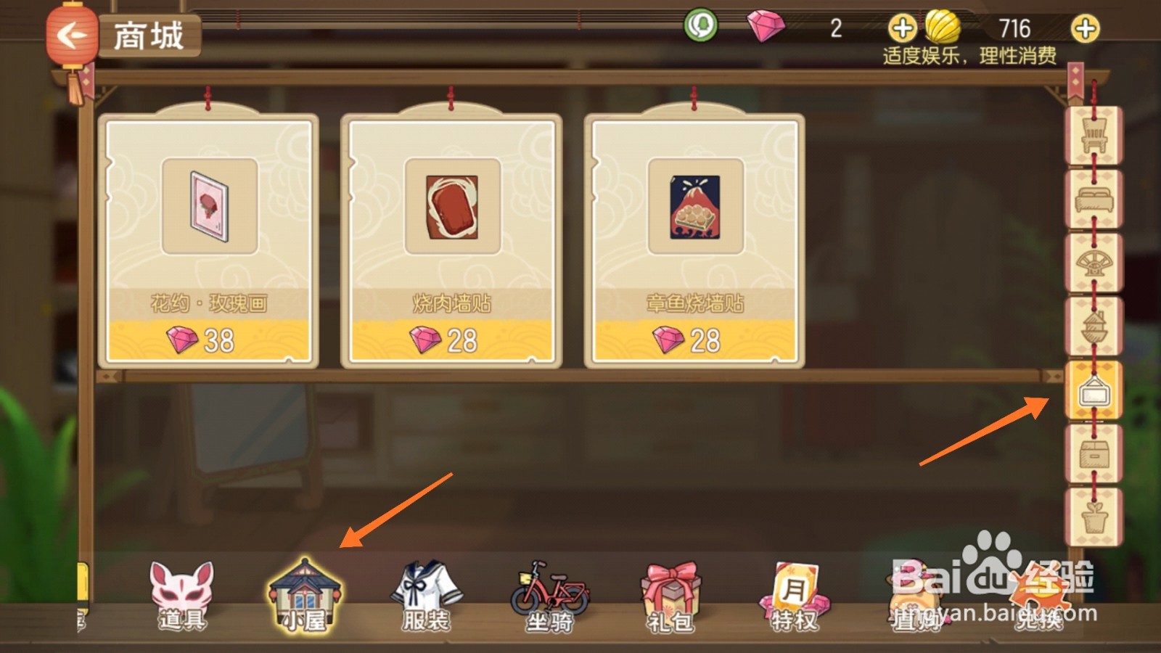
Task: Open the 礼包 gift pack tab
Action: pos(670,596)
